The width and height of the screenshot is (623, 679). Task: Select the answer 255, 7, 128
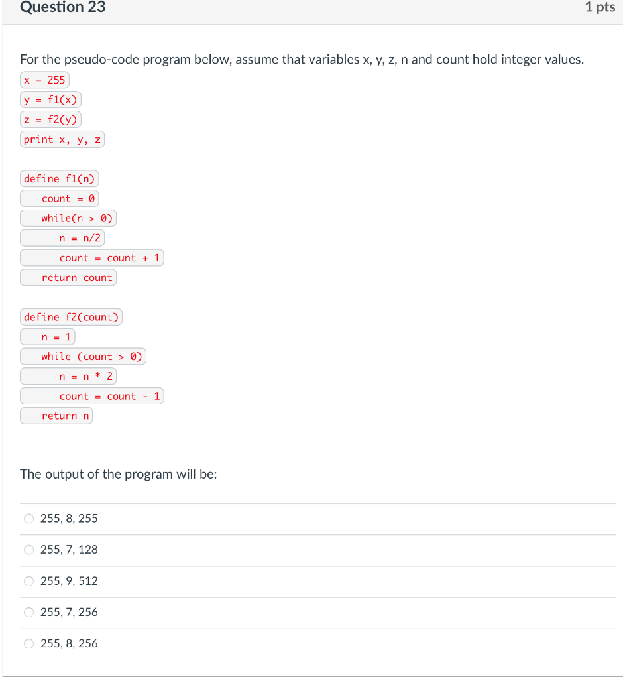(29, 550)
